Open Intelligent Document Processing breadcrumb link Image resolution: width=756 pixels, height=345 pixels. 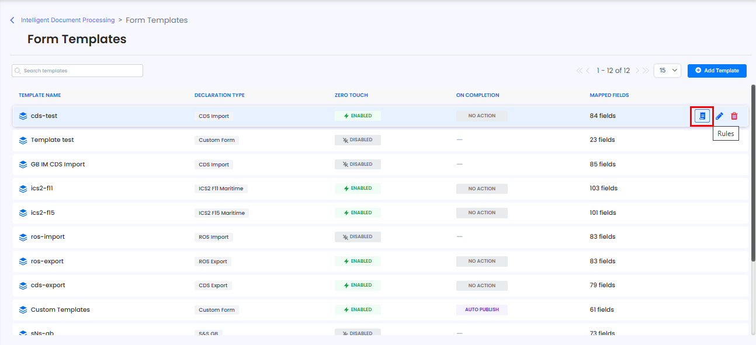68,20
